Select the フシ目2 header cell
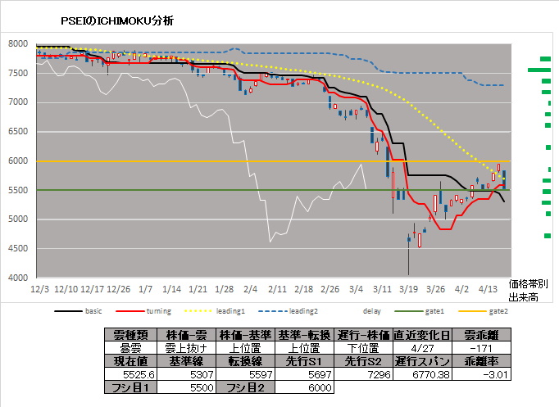Screen dimensions: 559x407 click(x=245, y=387)
